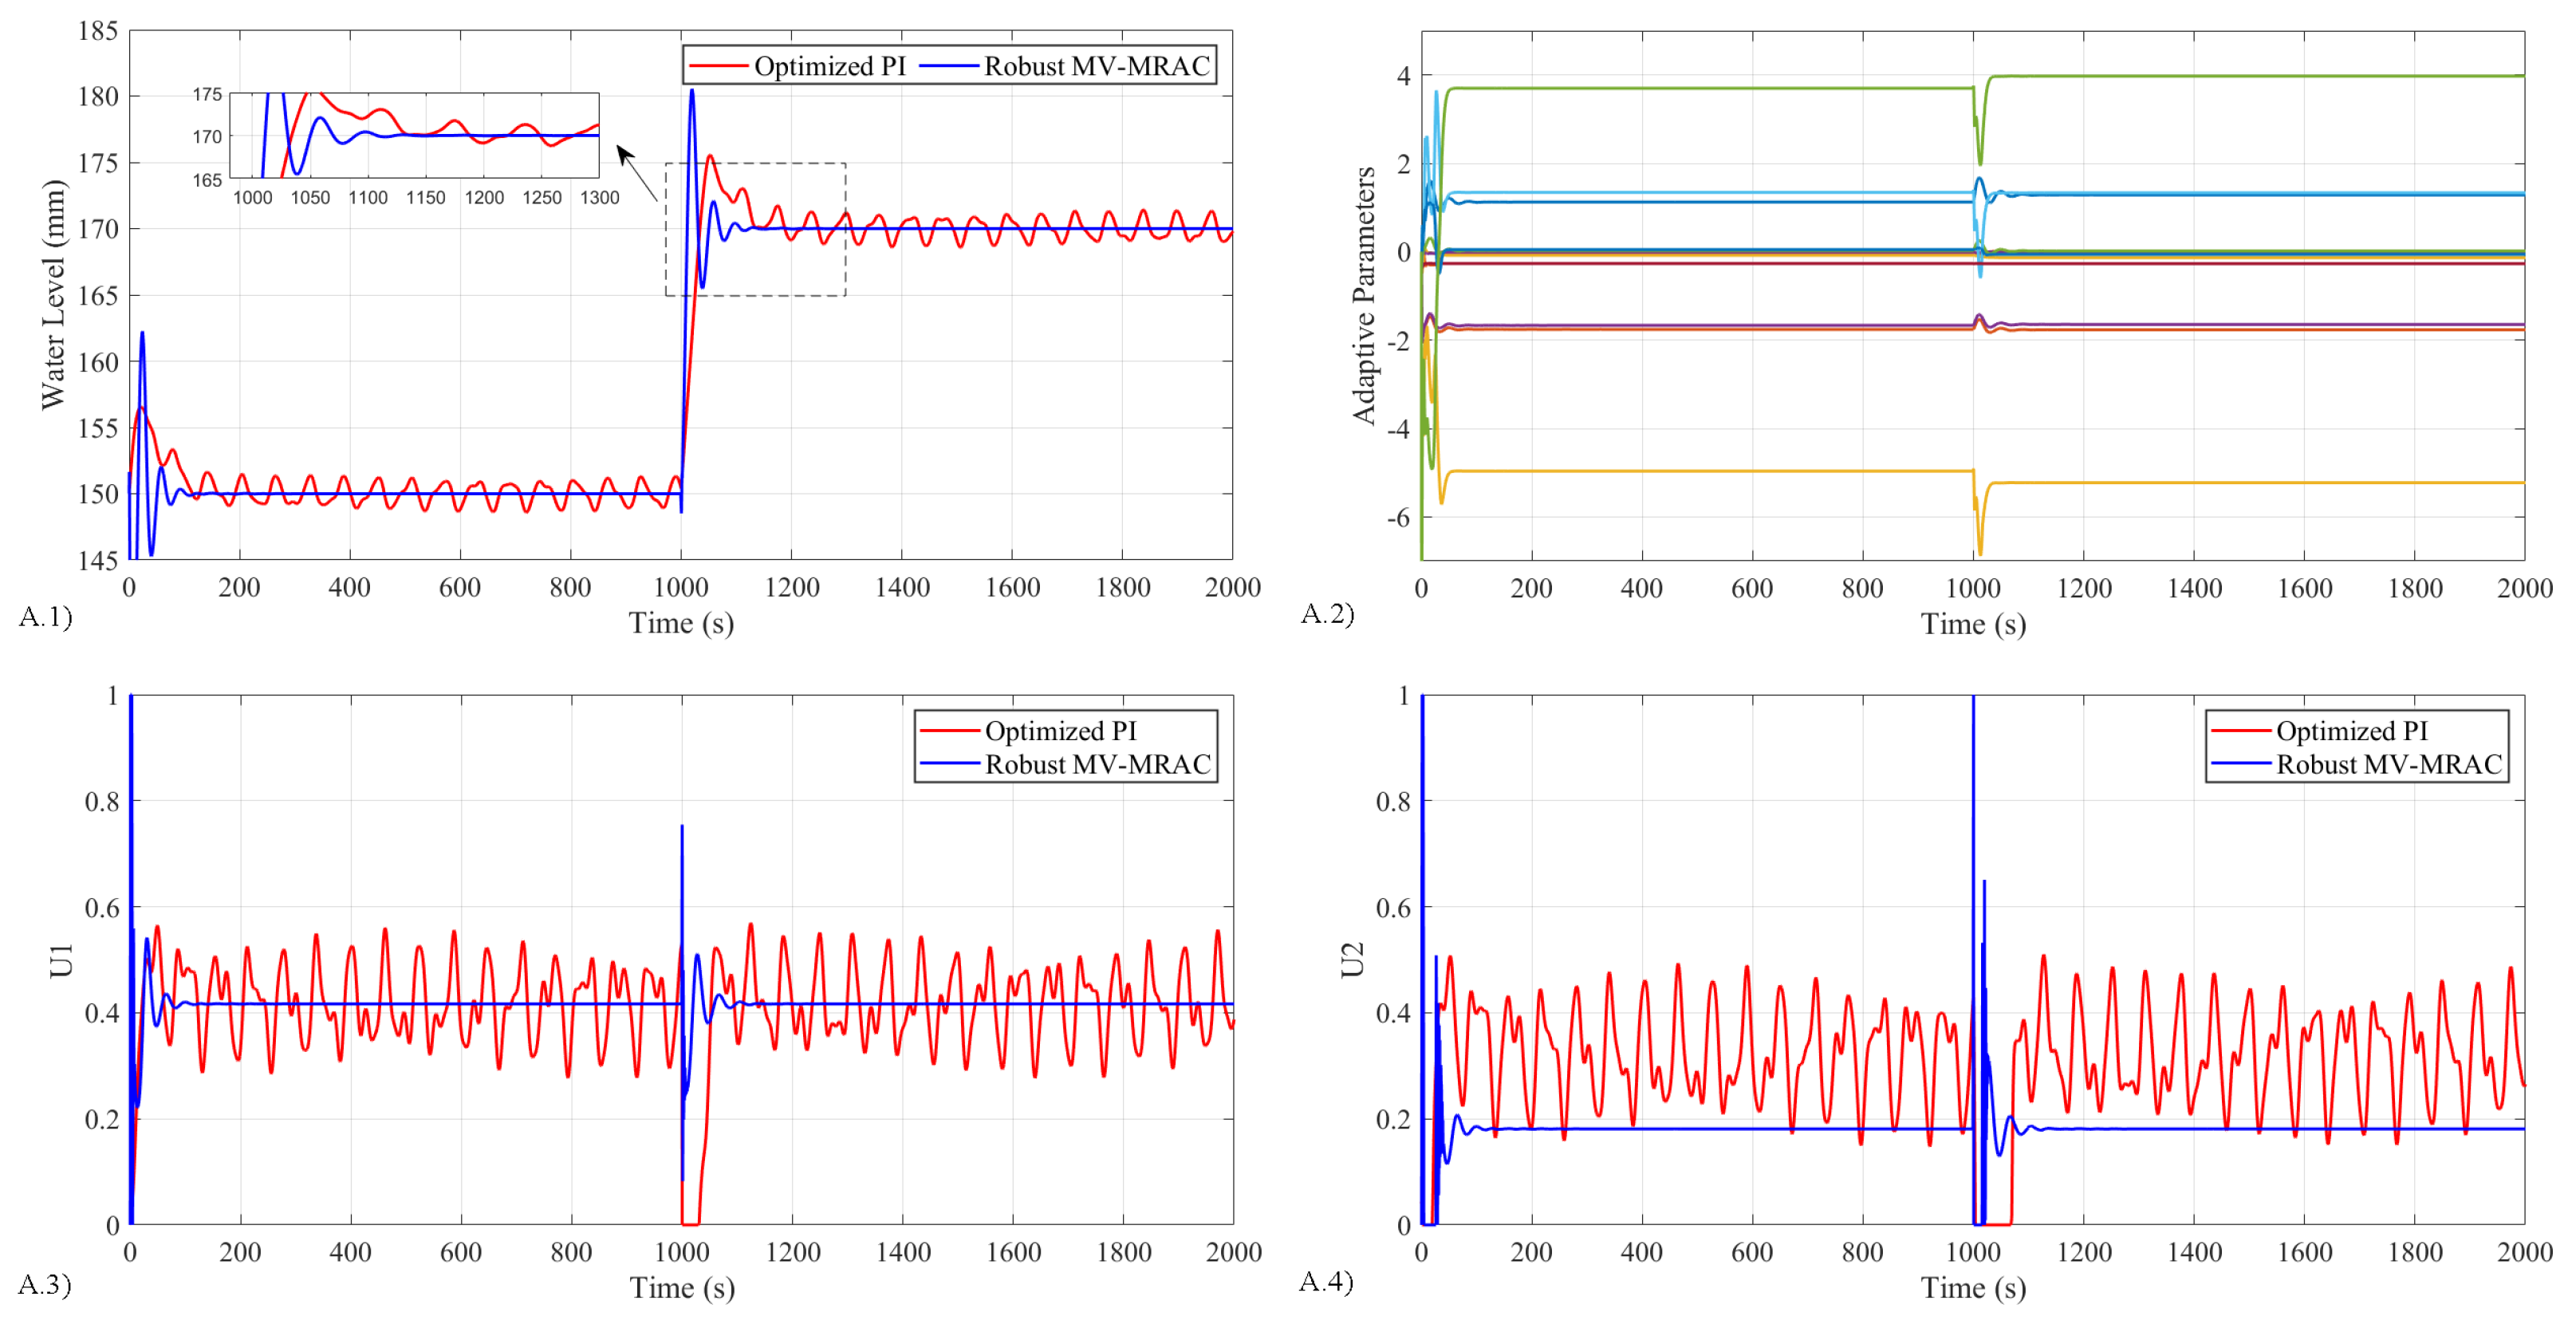Click the black arrow pointing to the inset
2576x1320 pixels.
[636, 174]
